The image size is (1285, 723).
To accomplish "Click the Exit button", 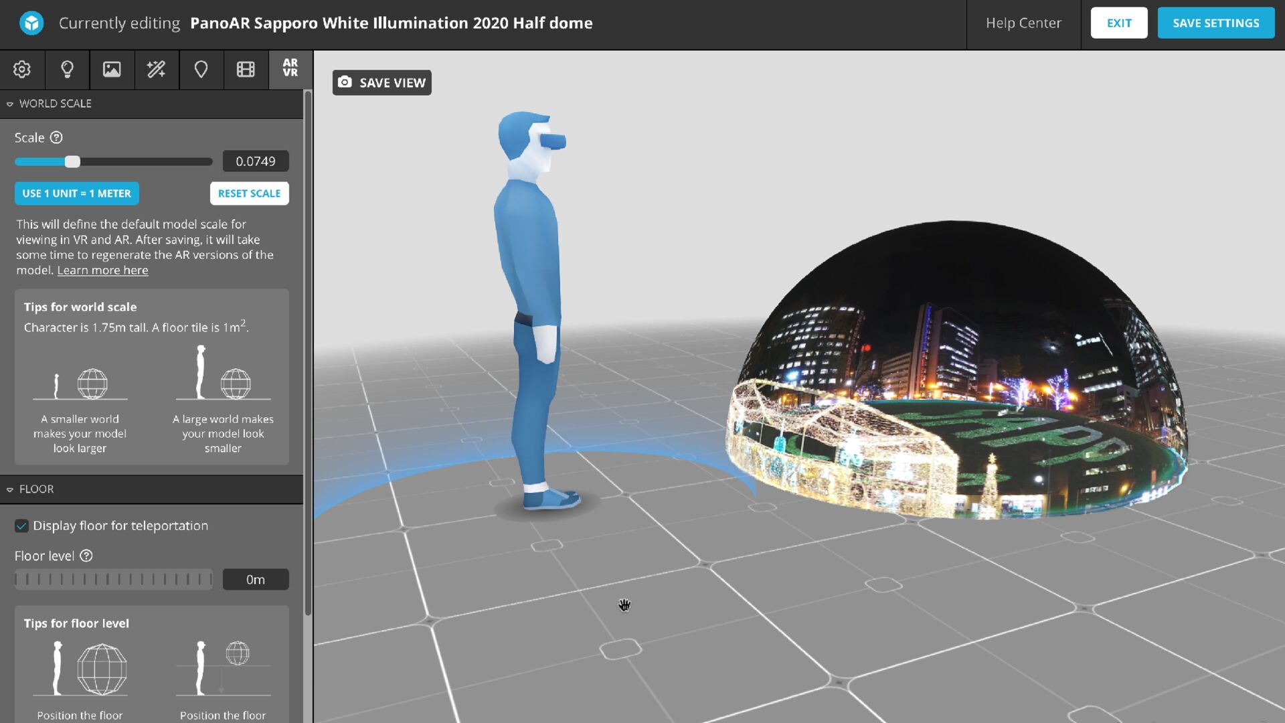I will [x=1119, y=23].
